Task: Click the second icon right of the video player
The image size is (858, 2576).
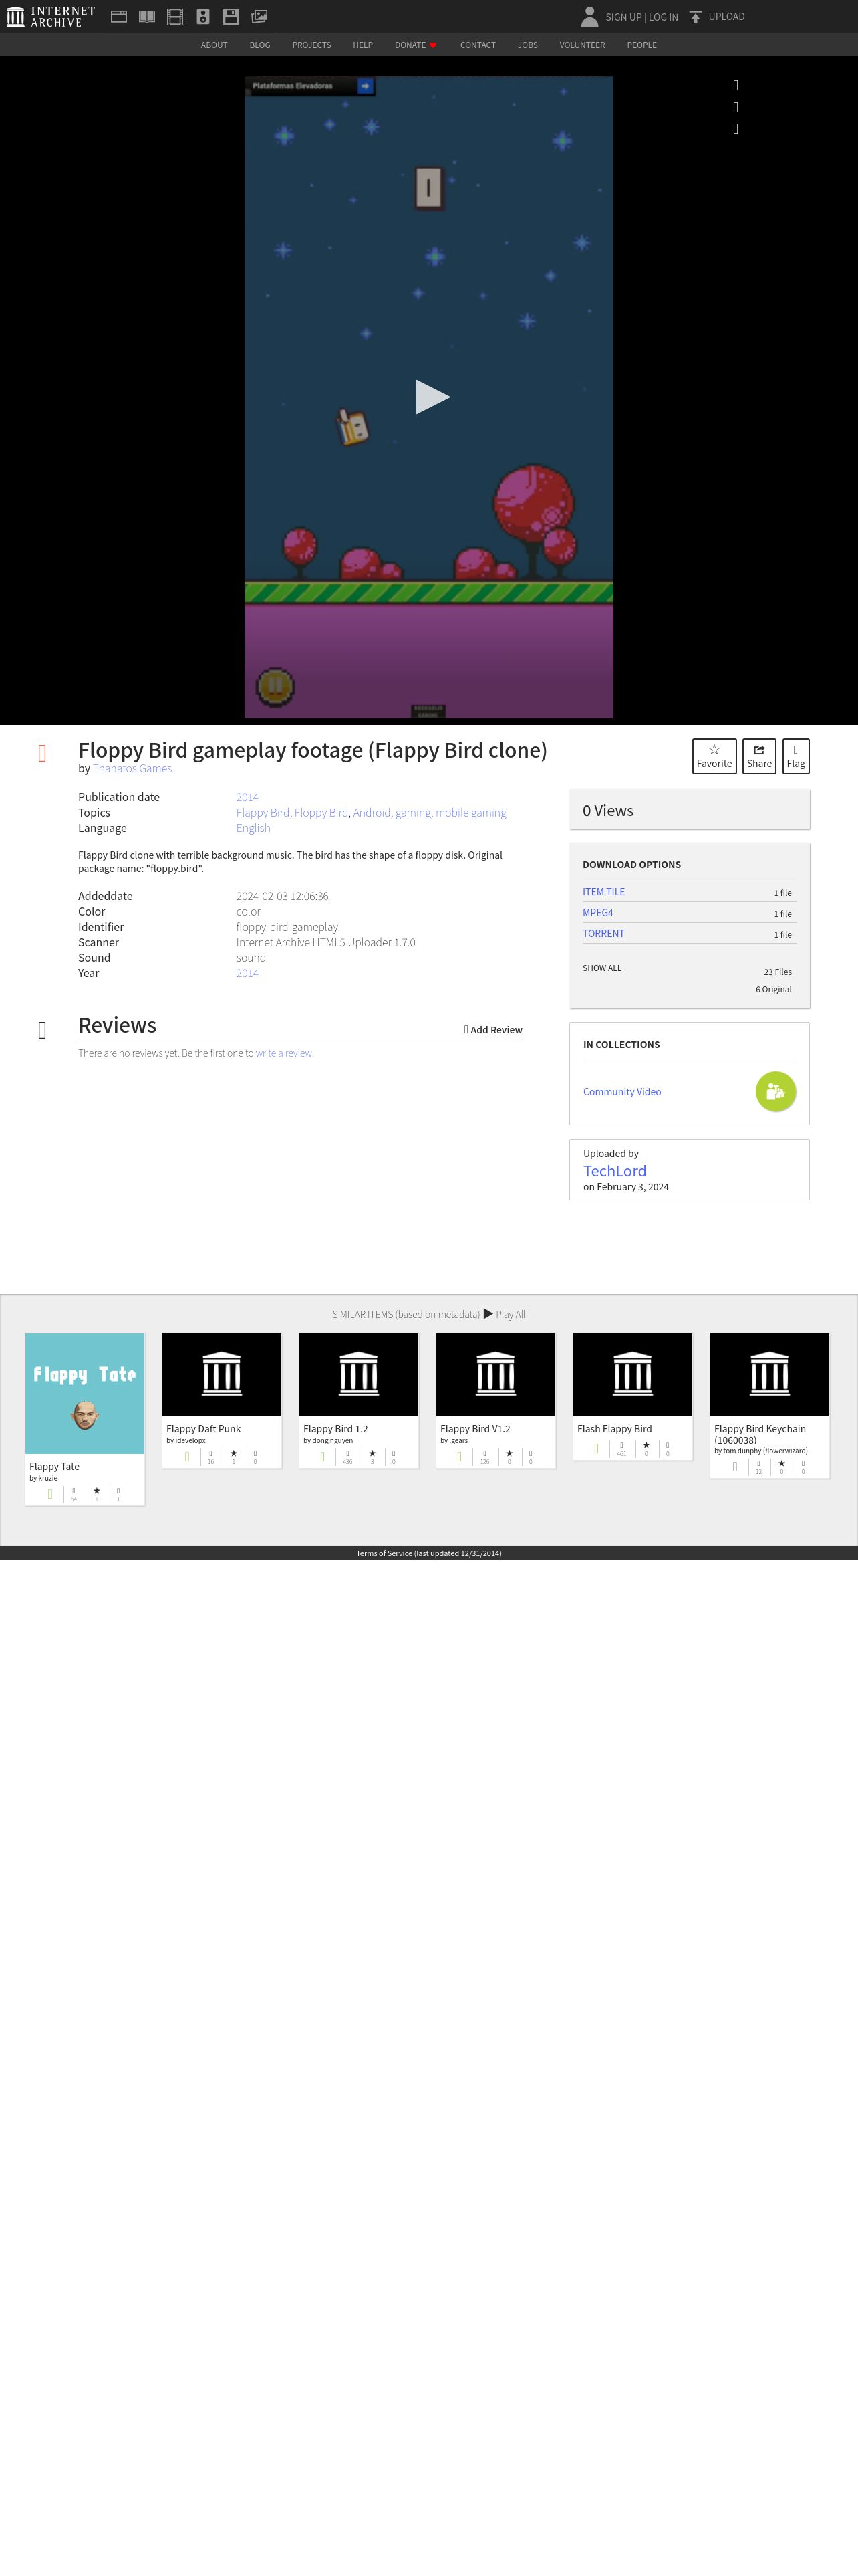Action: coord(736,107)
